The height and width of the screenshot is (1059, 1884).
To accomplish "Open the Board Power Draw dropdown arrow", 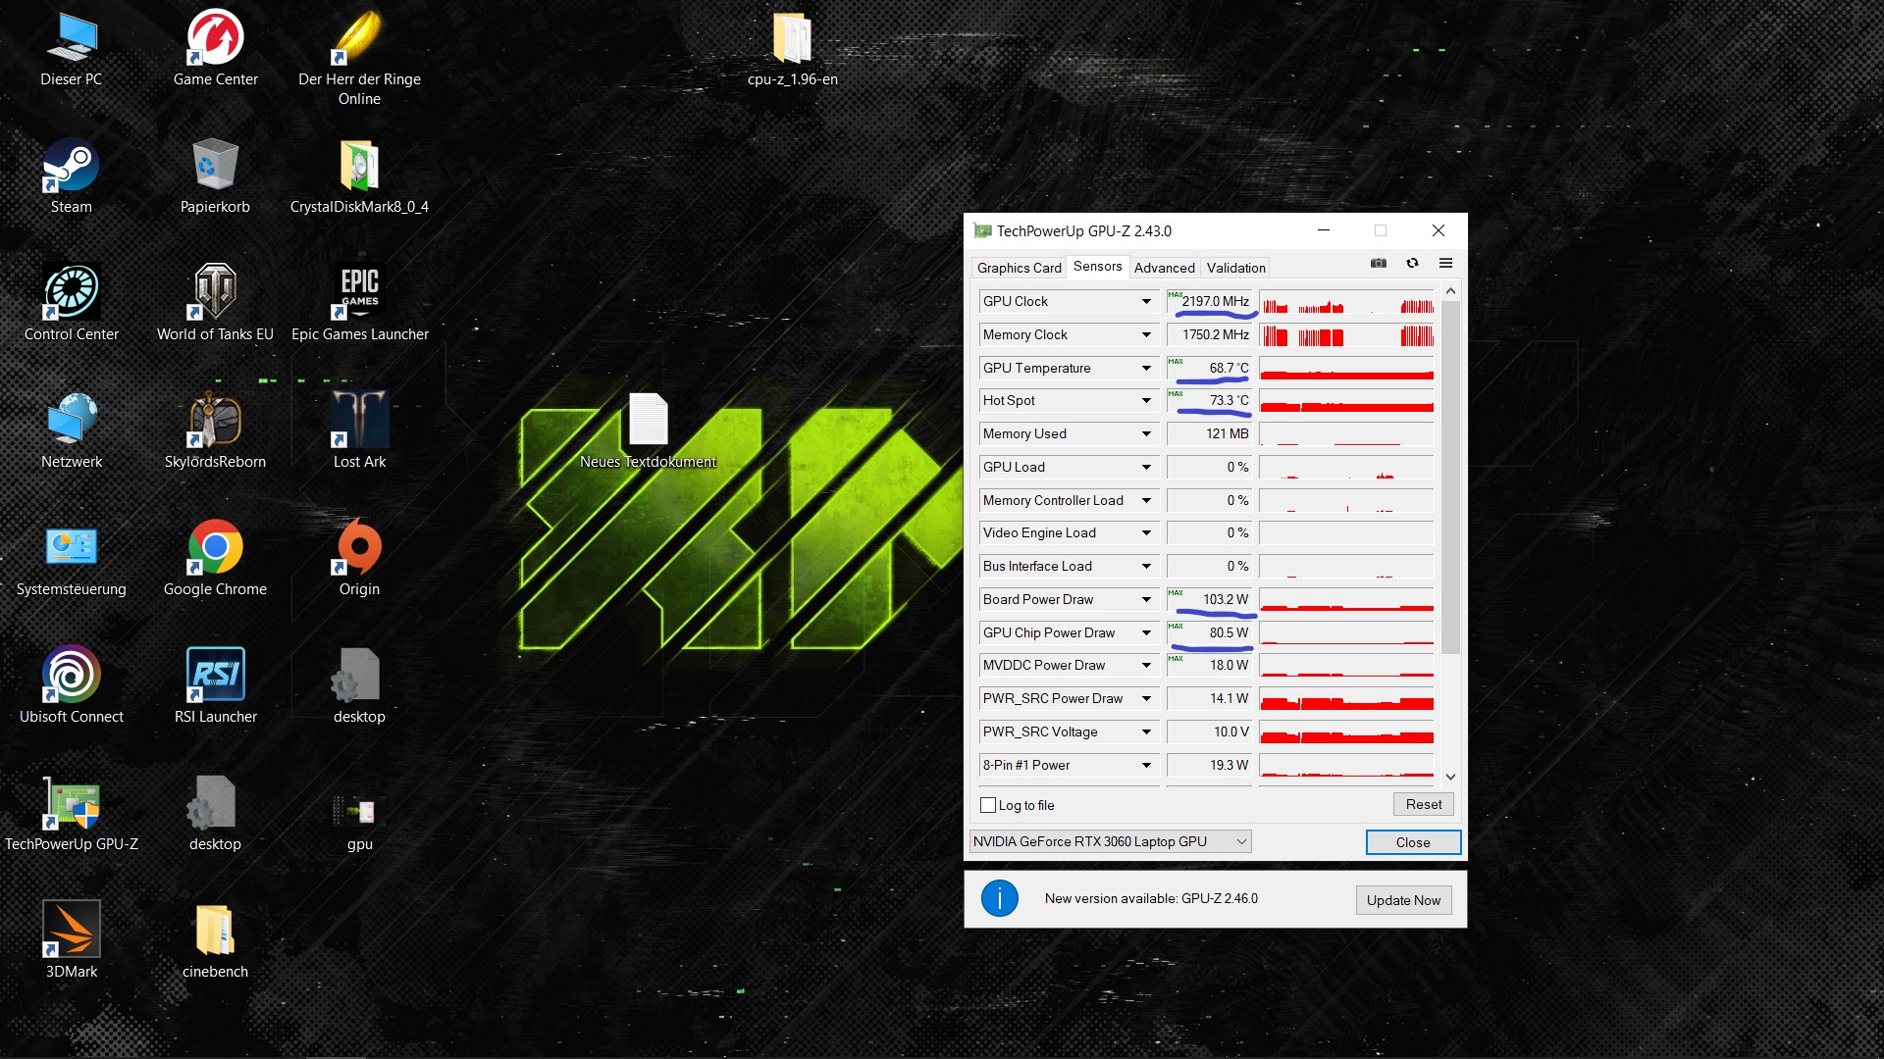I will [x=1146, y=600].
